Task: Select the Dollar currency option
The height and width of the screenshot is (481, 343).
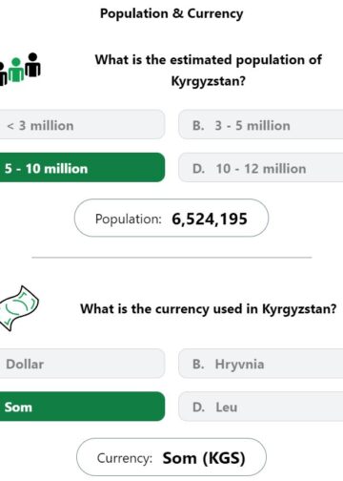Action: coord(82,364)
